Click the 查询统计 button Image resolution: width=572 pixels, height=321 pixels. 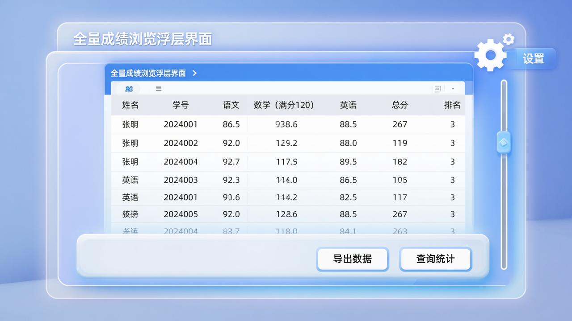pos(435,259)
